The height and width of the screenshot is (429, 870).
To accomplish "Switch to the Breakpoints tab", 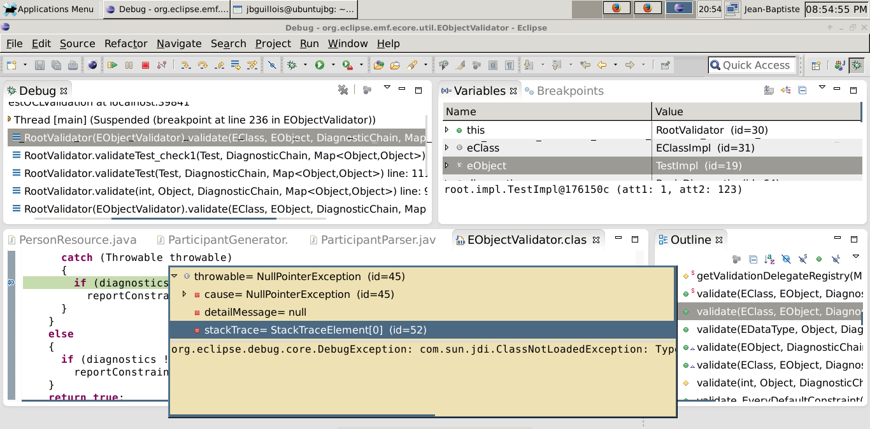I will [569, 91].
